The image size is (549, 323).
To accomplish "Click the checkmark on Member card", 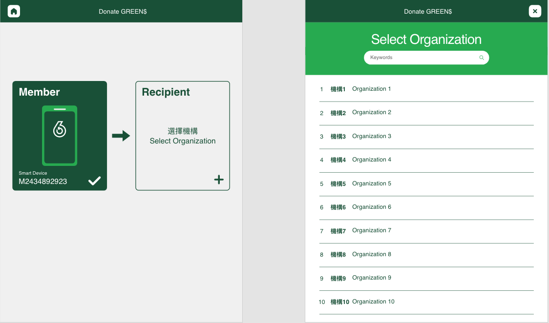I will 94,181.
